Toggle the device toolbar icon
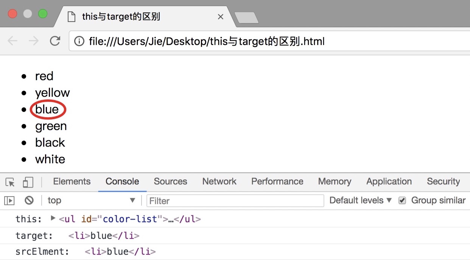Viewport: 470px width, 260px height. point(28,182)
